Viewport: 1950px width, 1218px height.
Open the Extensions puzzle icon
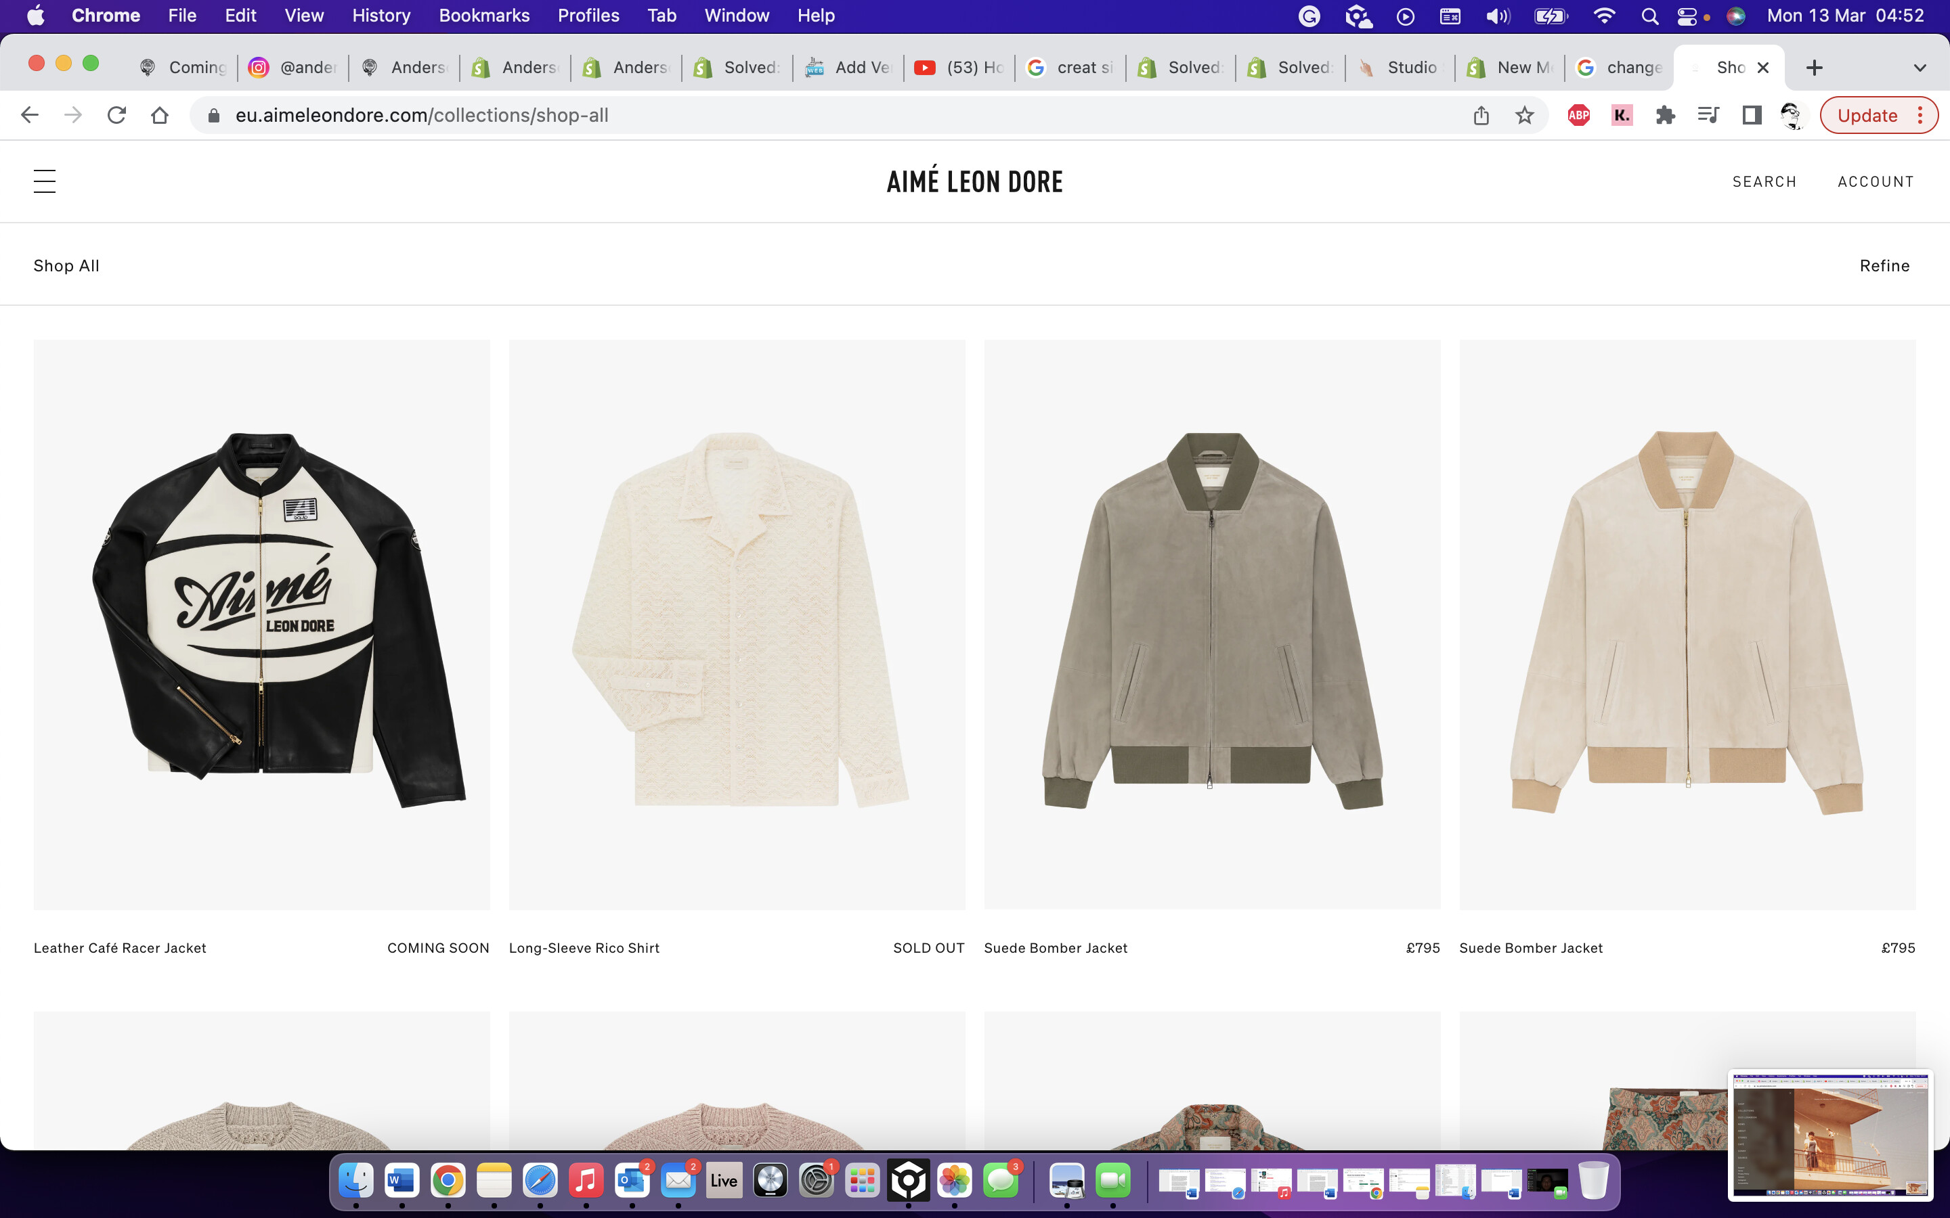1665,115
